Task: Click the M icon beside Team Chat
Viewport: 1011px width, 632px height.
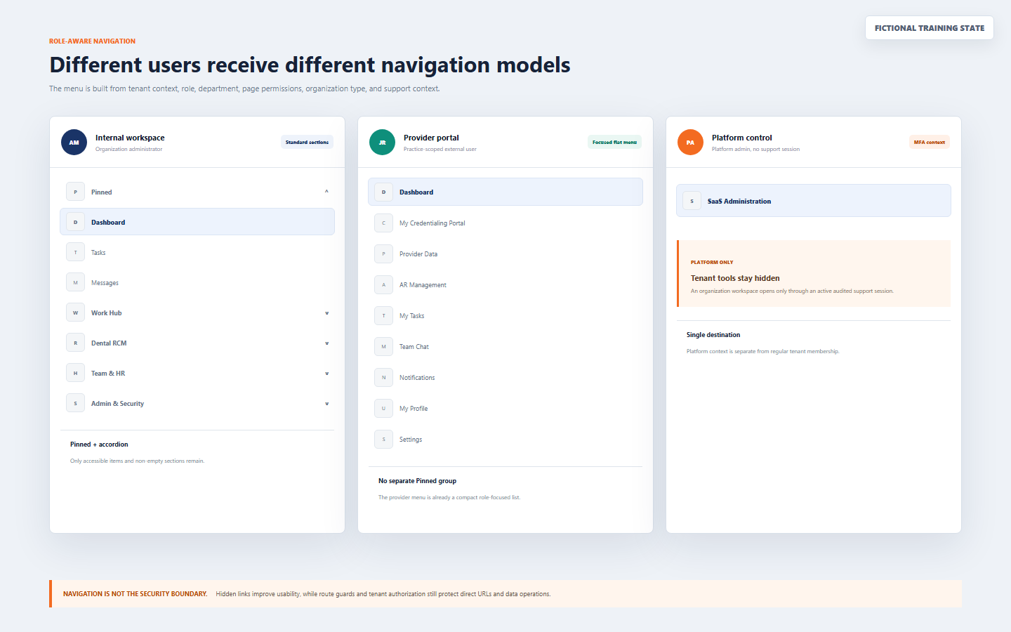Action: (383, 346)
